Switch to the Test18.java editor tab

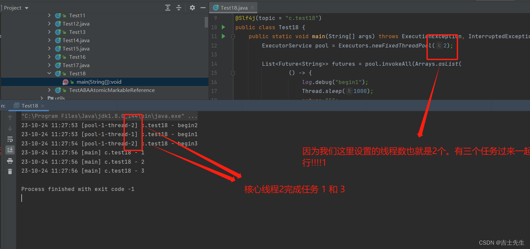point(234,8)
